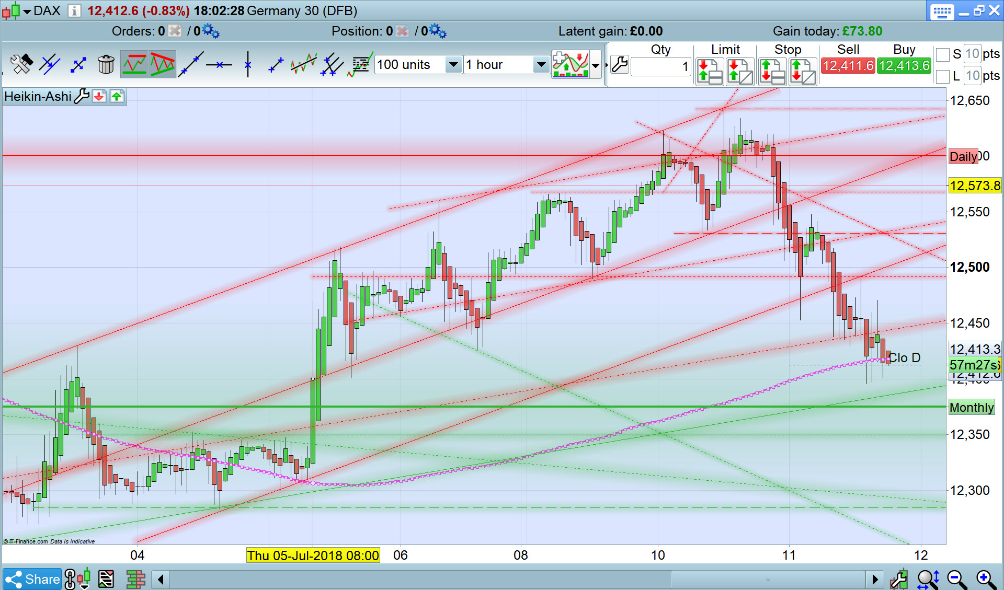This screenshot has height=590, width=1004.
Task: Enable the S stop points checkbox
Action: point(942,54)
